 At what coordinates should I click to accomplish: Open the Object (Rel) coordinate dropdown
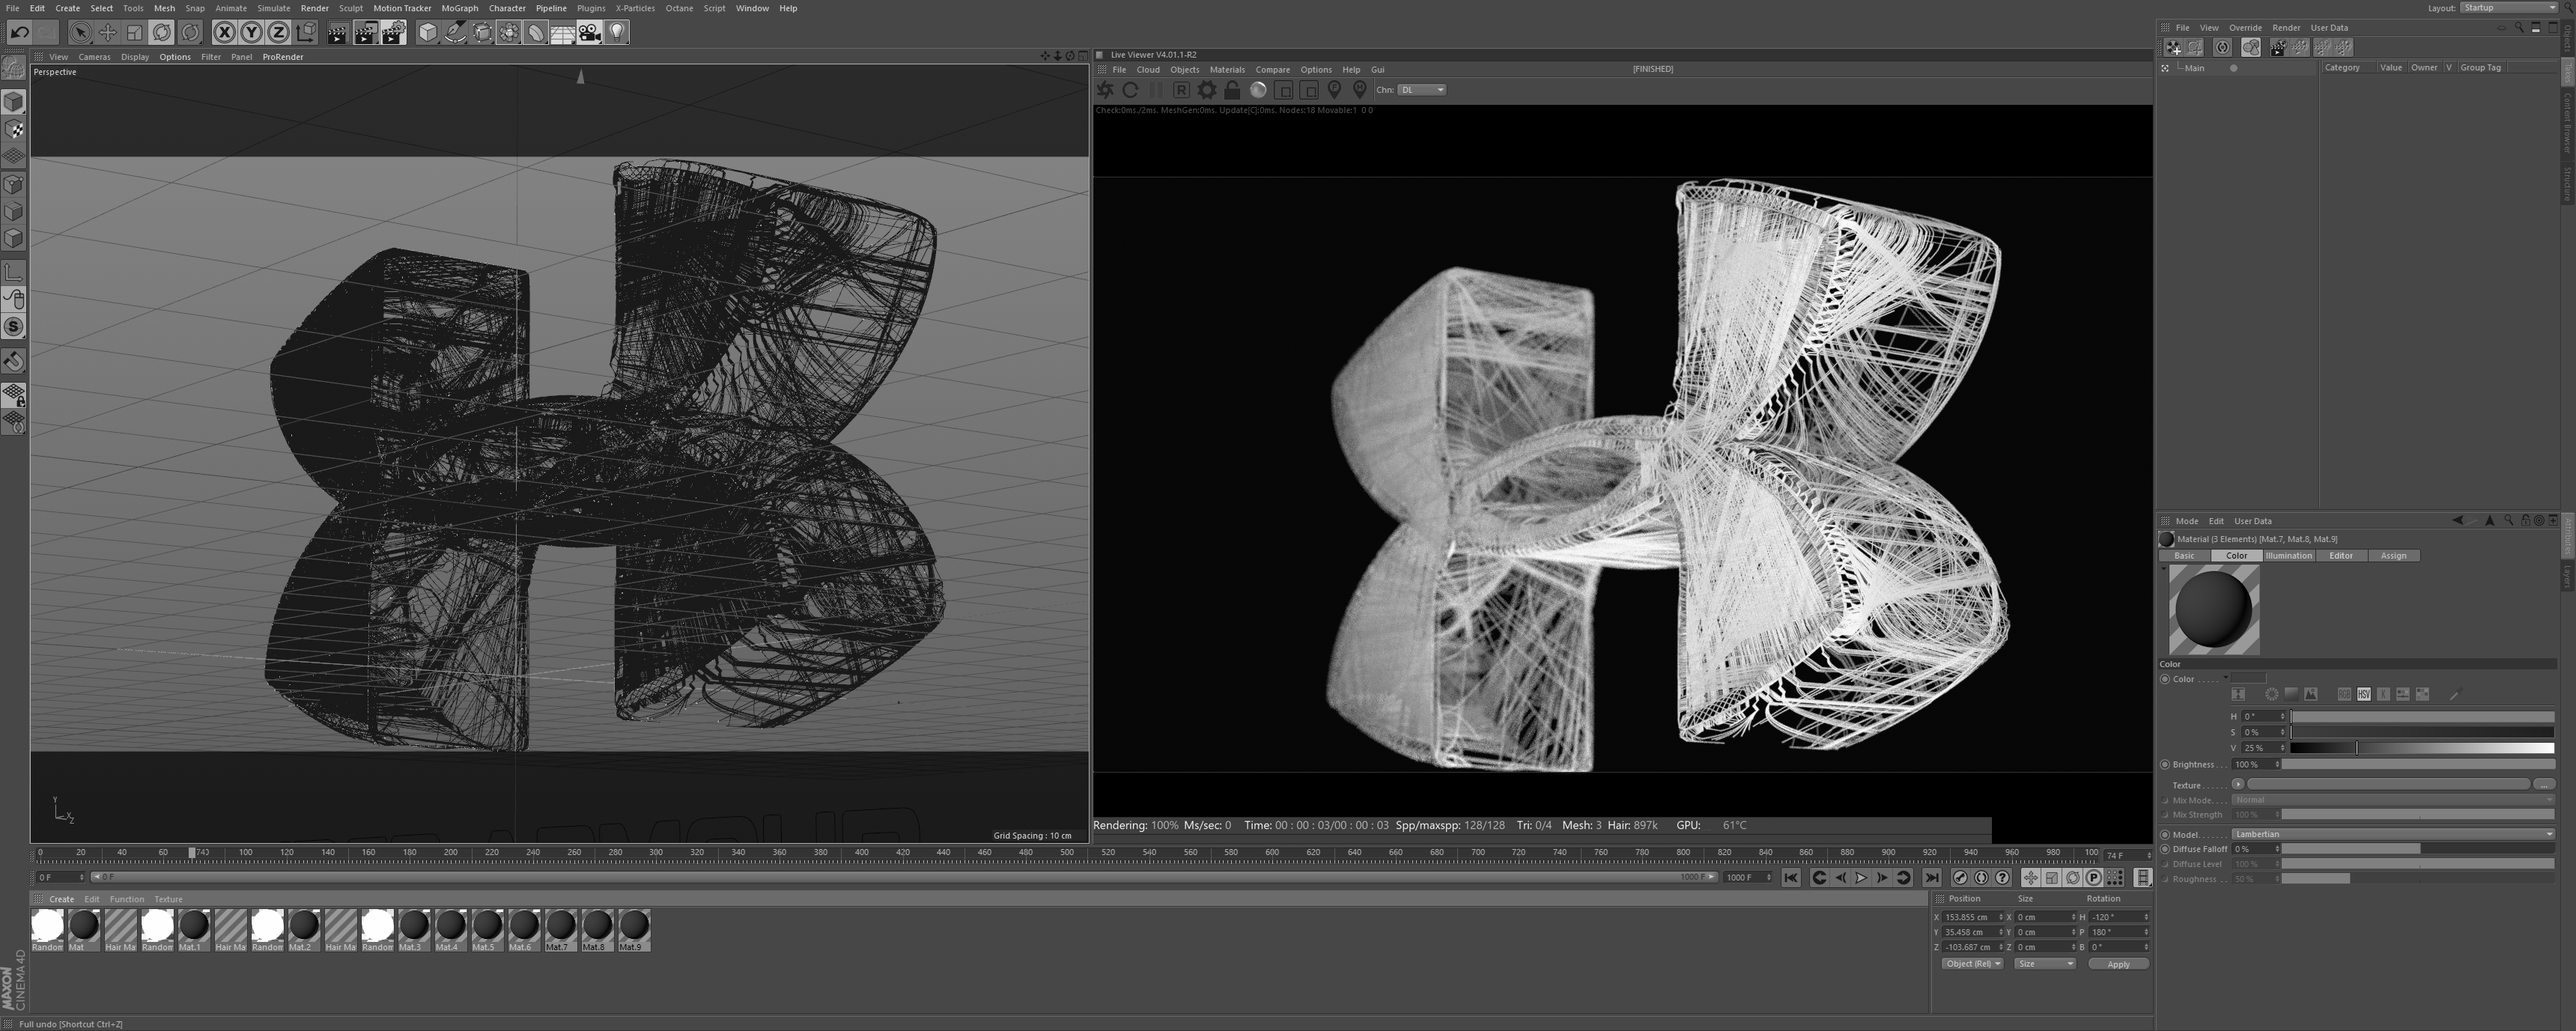click(1972, 964)
